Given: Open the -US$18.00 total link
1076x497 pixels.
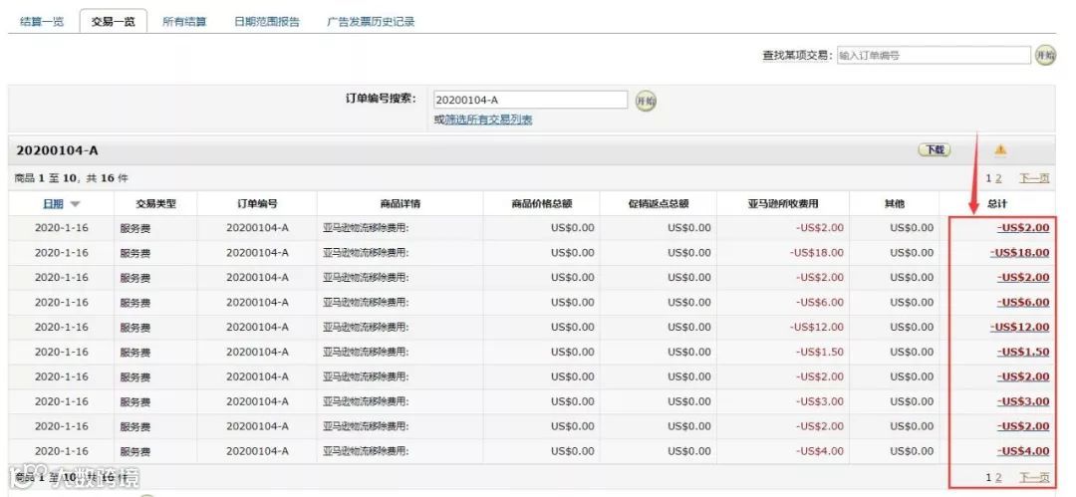Looking at the screenshot, I should tap(1020, 253).
